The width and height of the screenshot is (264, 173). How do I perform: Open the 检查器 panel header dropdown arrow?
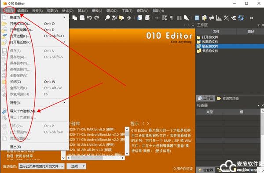click(258, 105)
